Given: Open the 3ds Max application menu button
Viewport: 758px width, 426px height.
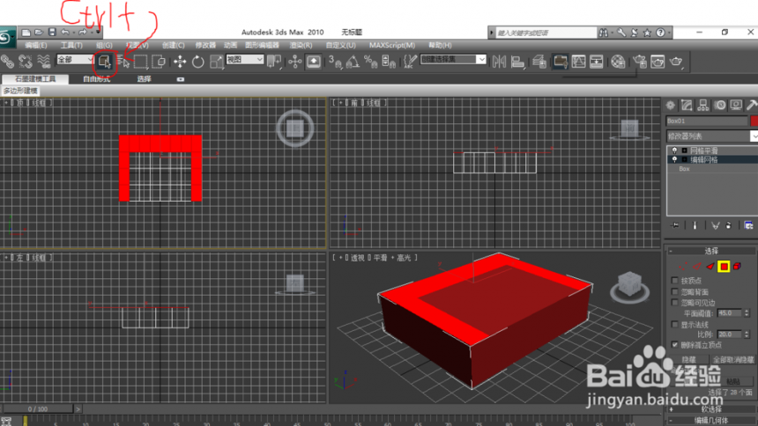Looking at the screenshot, I should point(7,38).
